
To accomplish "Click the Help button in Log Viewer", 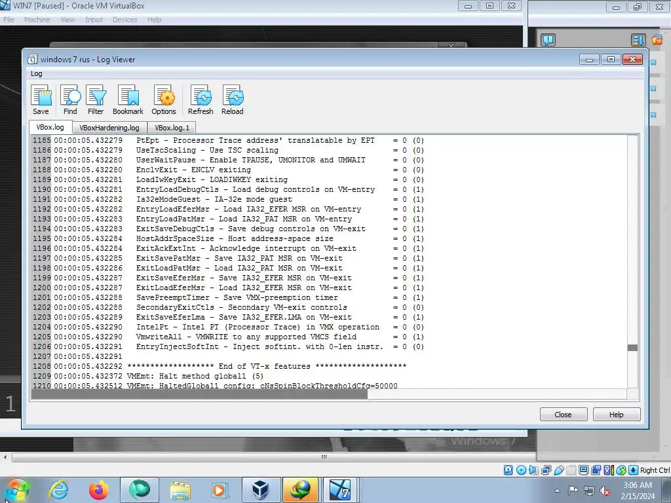I will pos(616,415).
